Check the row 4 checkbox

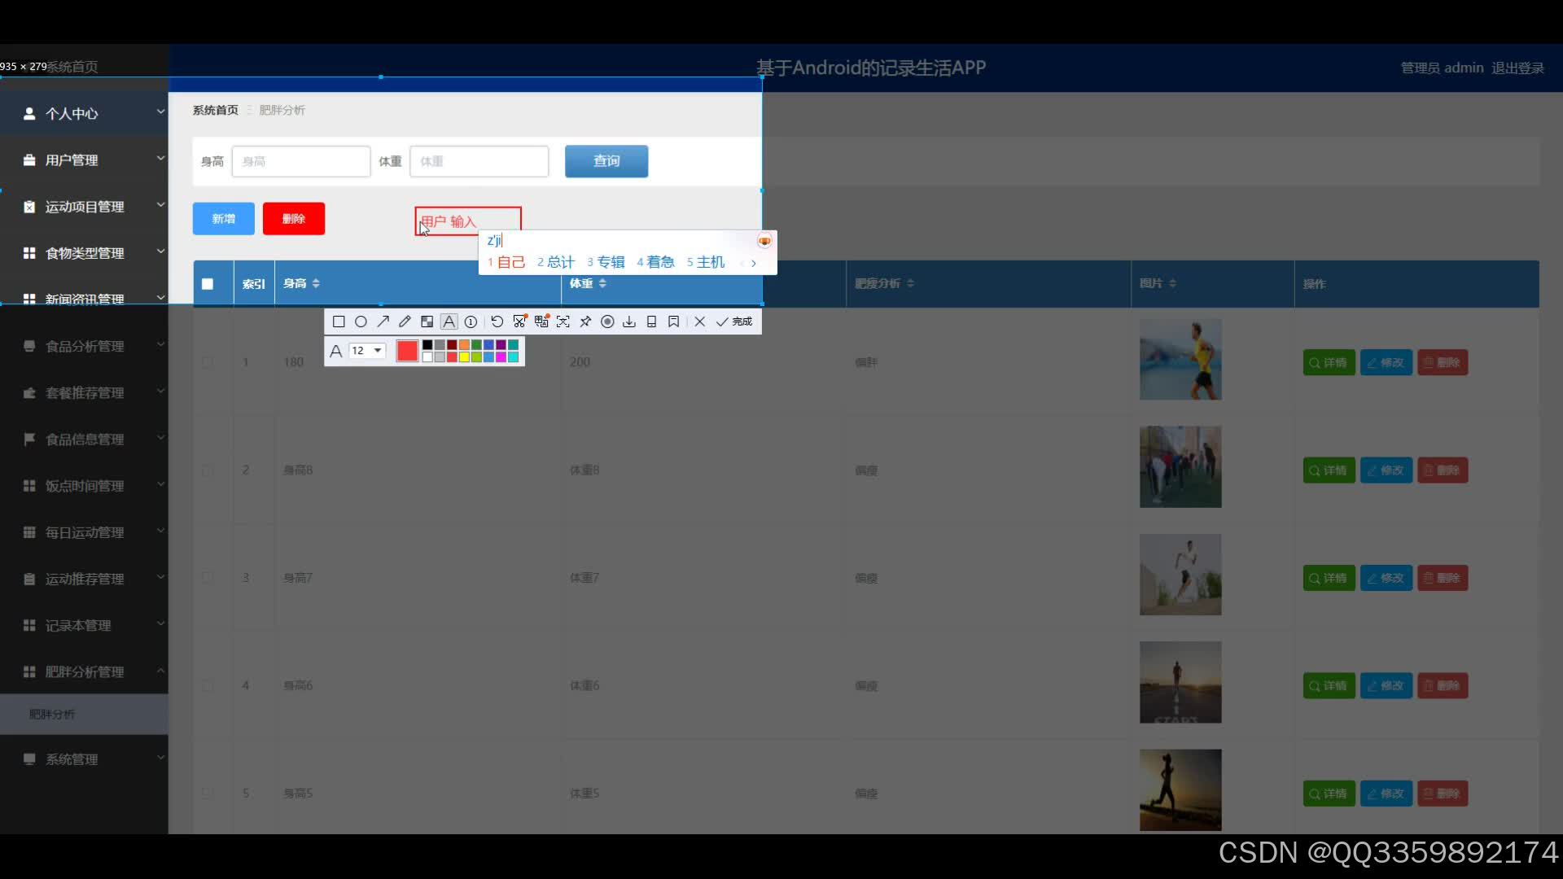click(208, 686)
